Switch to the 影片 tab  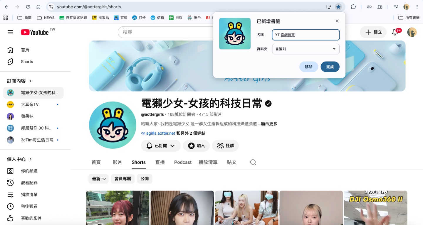pos(117,162)
